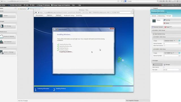Open the Networking tab in Inspector
Image resolution: width=181 pixels, height=102 pixels.
[161, 16]
